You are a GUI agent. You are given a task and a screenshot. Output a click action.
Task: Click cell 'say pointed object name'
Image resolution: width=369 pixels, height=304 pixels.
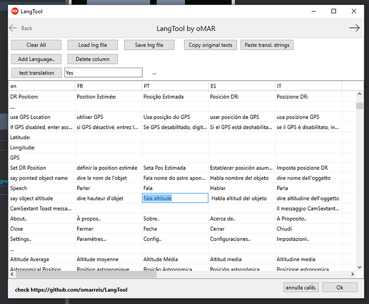42,178
